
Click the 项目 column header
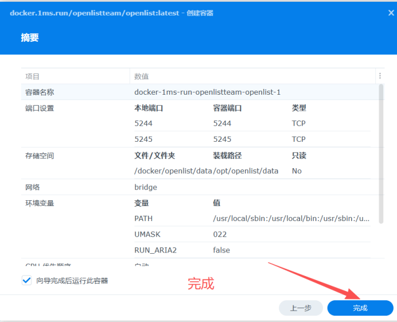tap(33, 76)
